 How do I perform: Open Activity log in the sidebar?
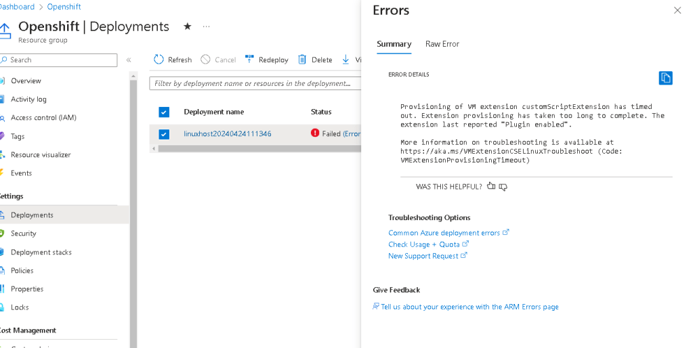coord(28,100)
